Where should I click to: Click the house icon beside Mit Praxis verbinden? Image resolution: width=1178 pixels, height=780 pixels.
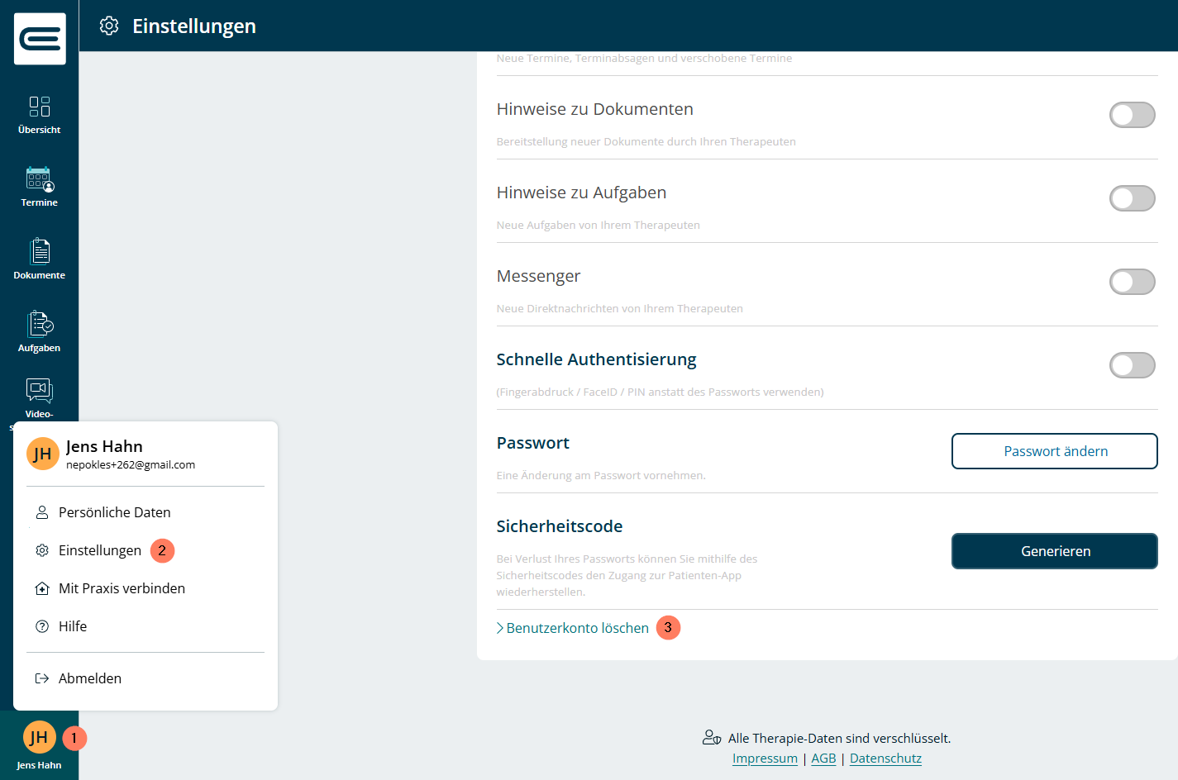click(42, 588)
